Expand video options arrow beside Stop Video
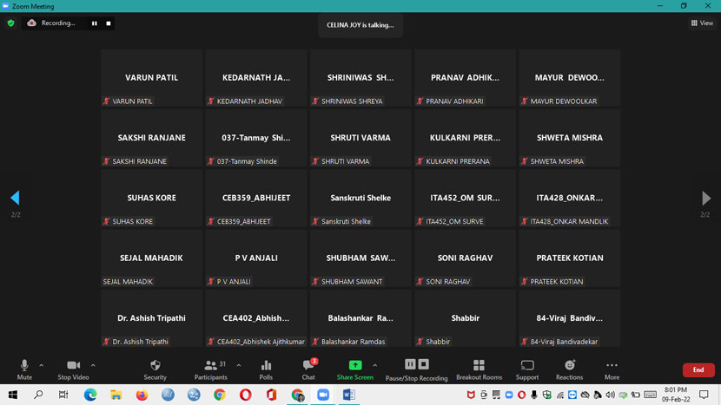Image resolution: width=721 pixels, height=405 pixels. click(93, 365)
